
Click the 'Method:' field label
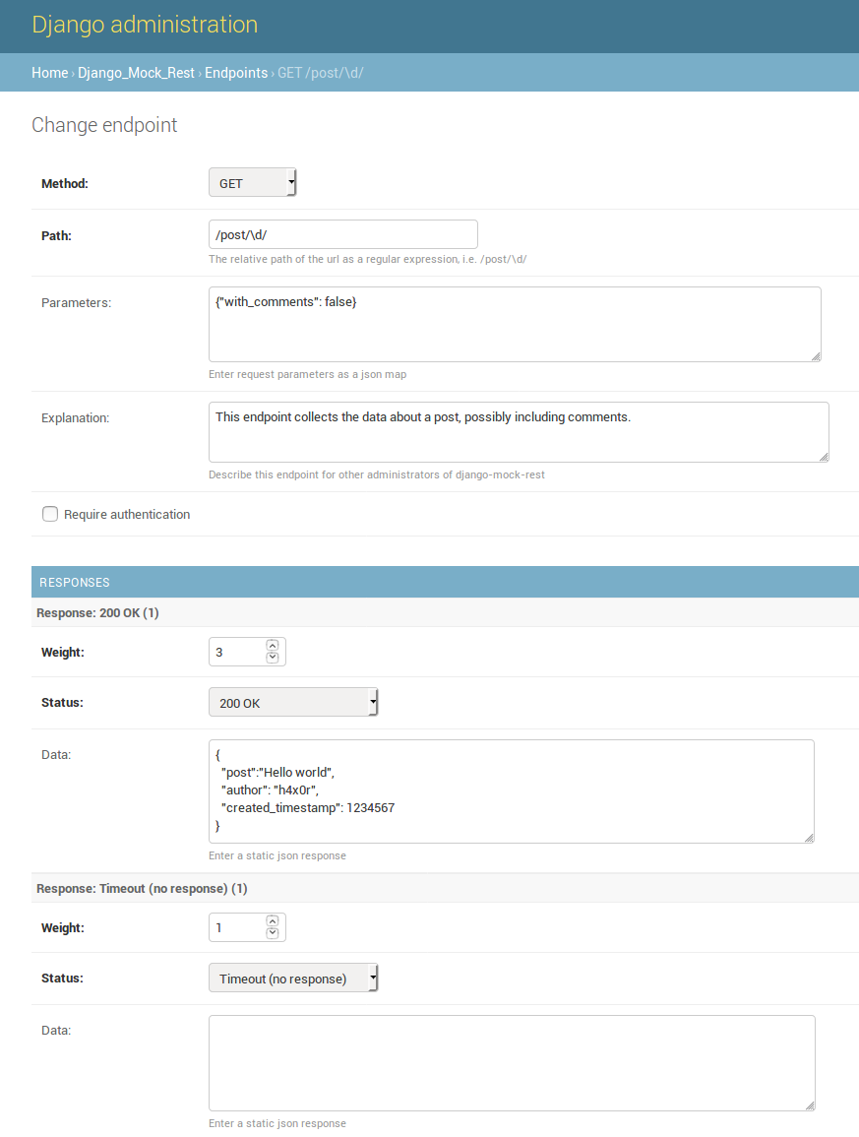click(65, 183)
